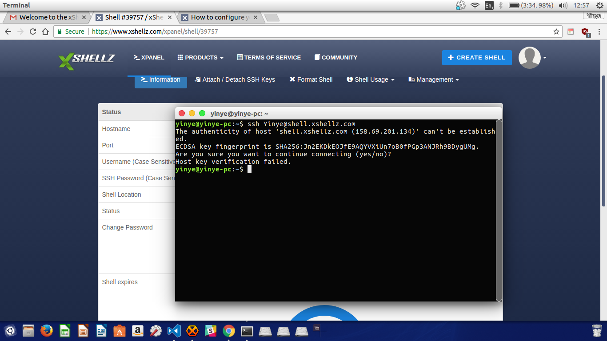Click Chrome home button
The image size is (607, 341).
point(45,32)
